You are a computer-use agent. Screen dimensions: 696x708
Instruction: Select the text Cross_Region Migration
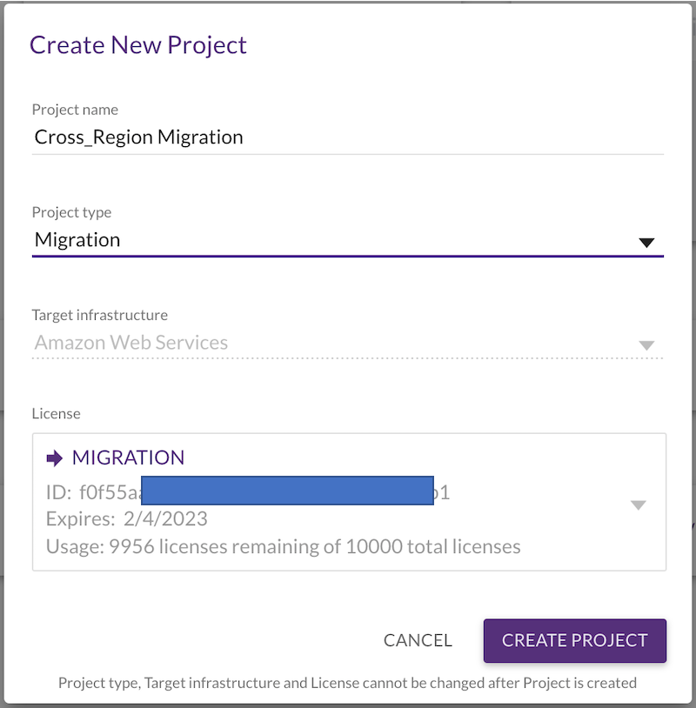(138, 137)
